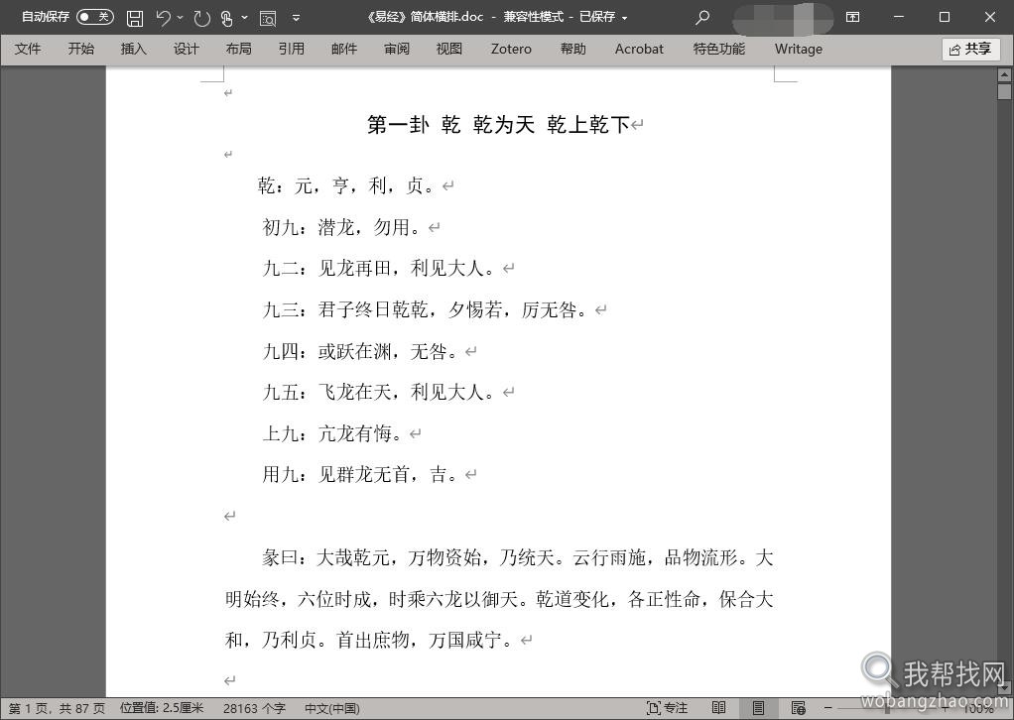Click paragraph beginning 彖曰：大哉乾元
The height and width of the screenshot is (720, 1014).
click(499, 599)
